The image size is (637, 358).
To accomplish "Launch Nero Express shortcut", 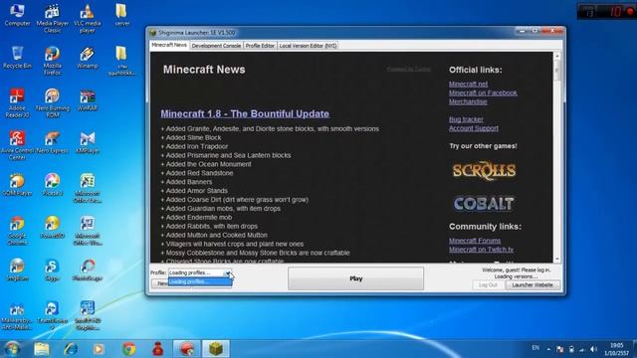I will coord(52,142).
